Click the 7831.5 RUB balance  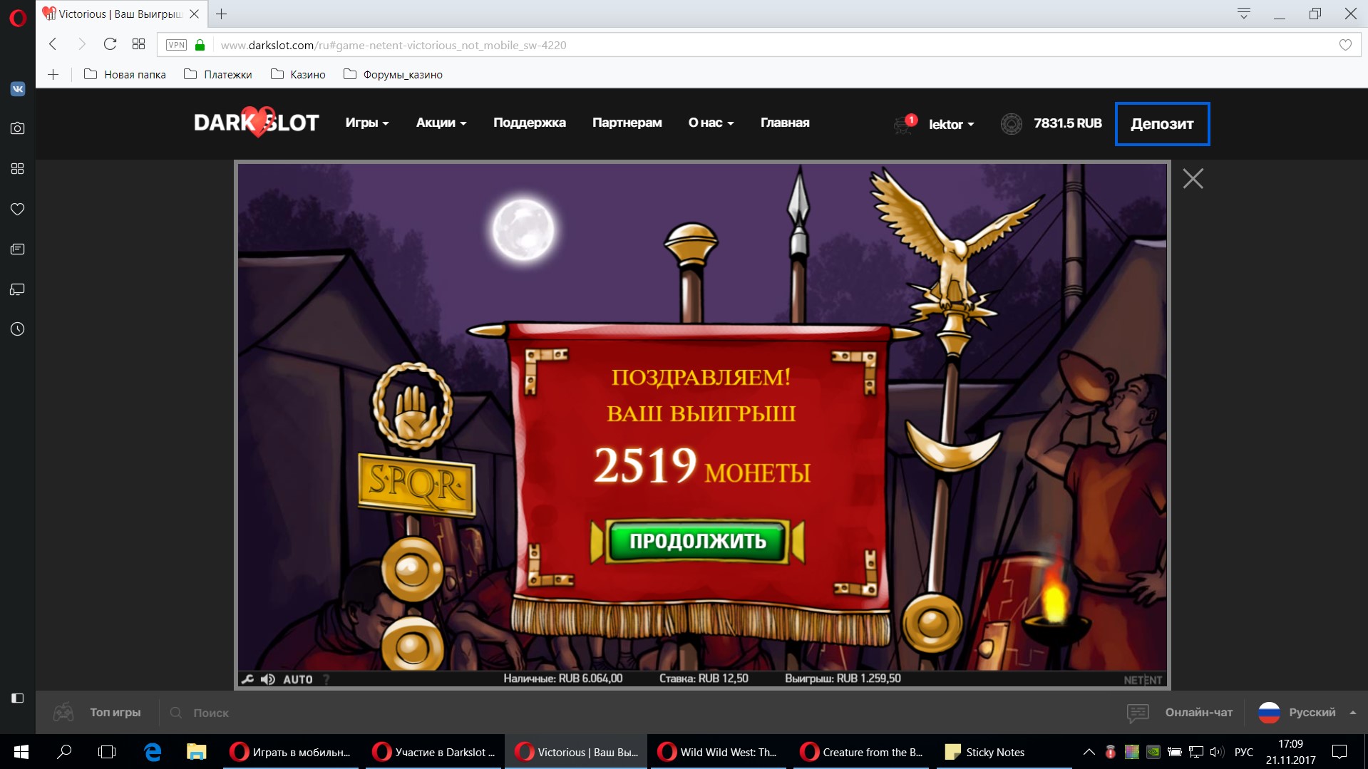(x=1068, y=123)
